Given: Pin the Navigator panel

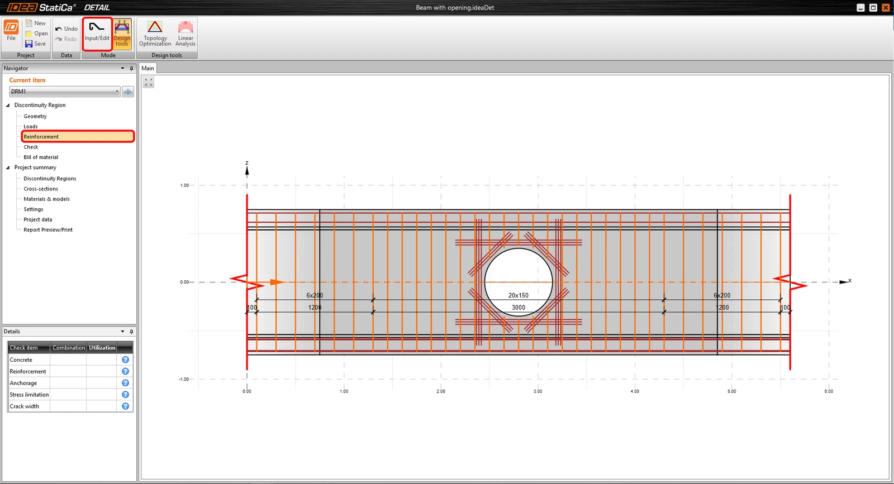Looking at the screenshot, I should coord(131,68).
